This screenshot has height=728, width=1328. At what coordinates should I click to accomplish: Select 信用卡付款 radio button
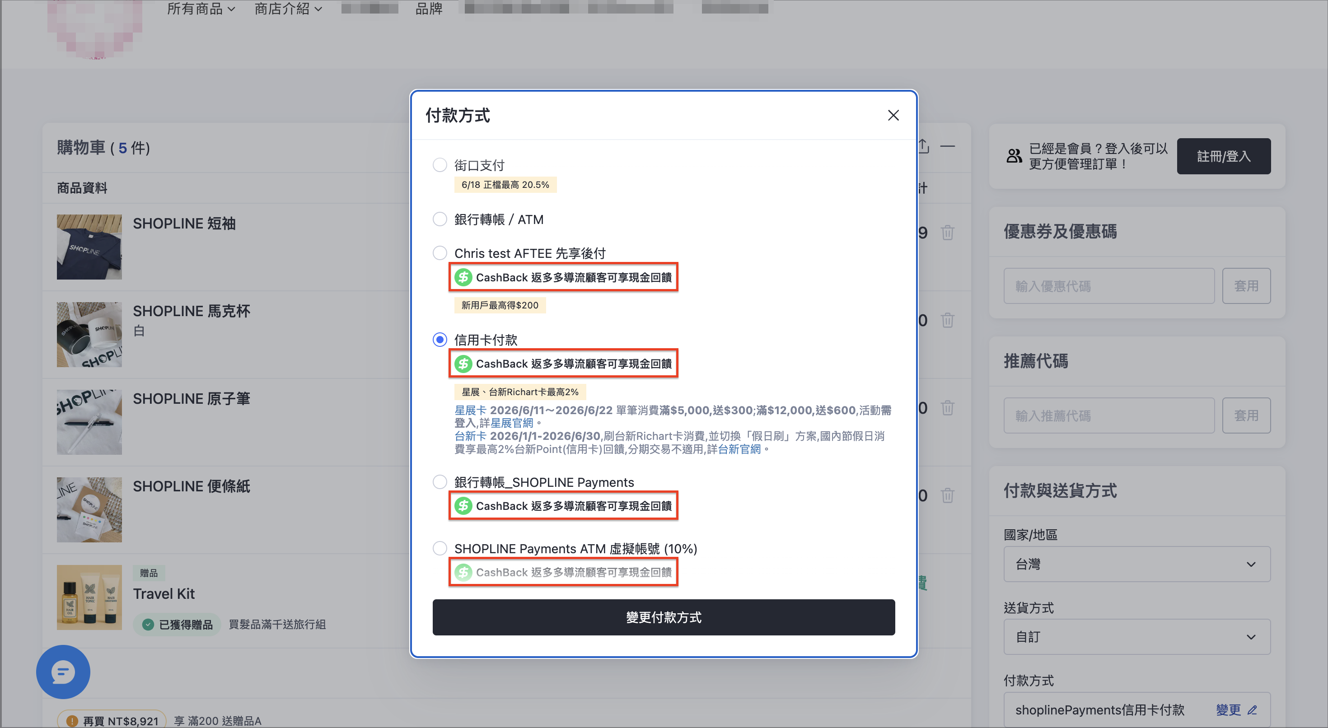(439, 340)
